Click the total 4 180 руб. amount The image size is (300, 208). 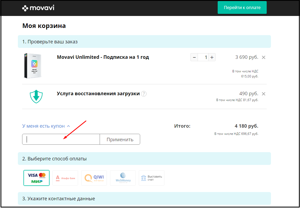[x=246, y=126]
